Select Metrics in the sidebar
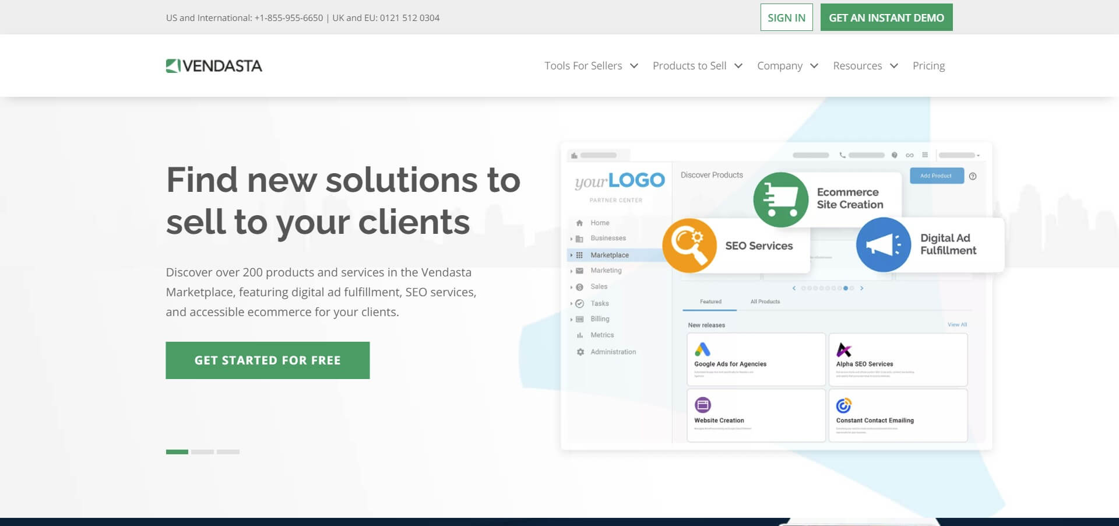The image size is (1119, 526). point(602,335)
